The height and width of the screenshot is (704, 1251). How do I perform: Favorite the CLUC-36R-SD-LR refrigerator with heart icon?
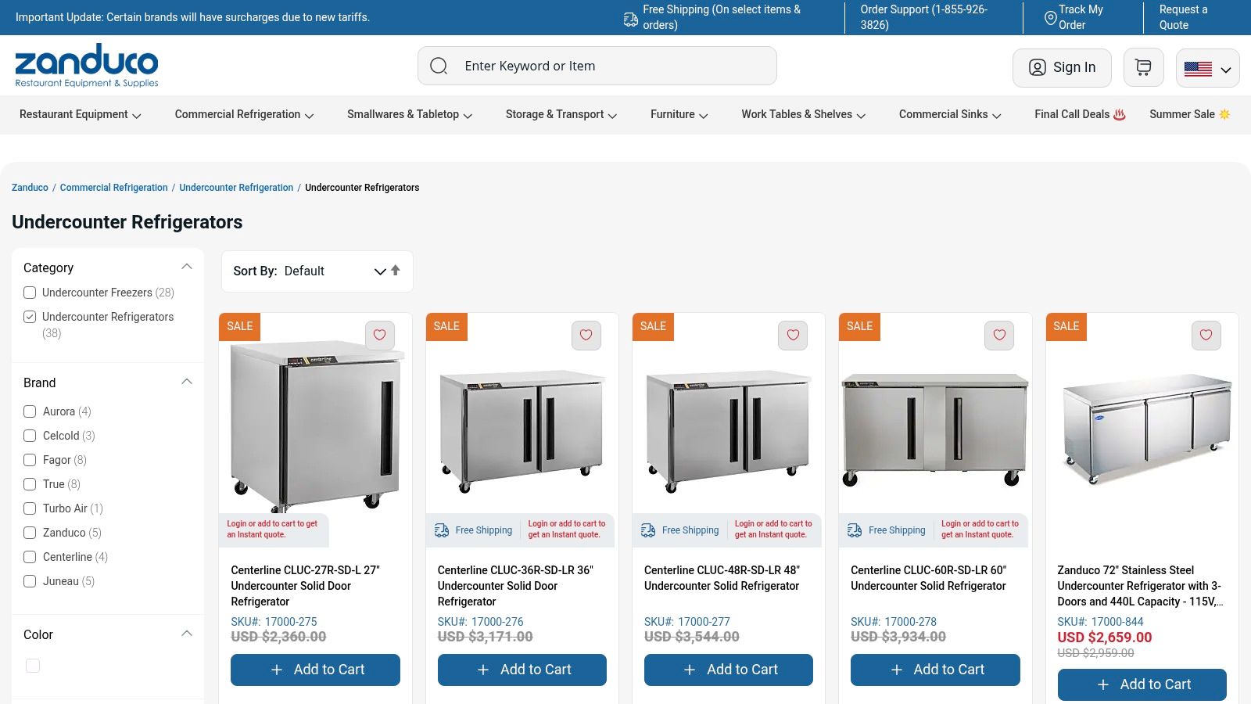586,335
